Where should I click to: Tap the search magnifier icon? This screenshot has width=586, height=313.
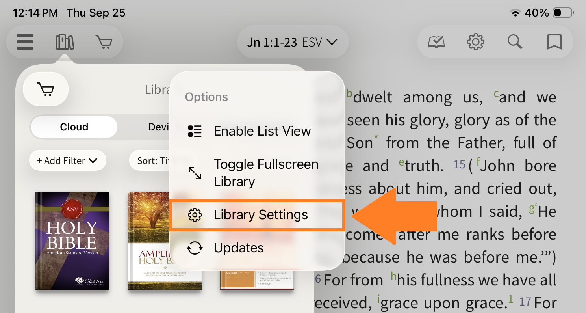(515, 42)
